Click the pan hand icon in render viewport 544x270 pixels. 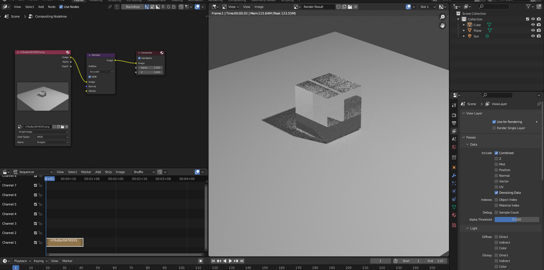(x=442, y=25)
